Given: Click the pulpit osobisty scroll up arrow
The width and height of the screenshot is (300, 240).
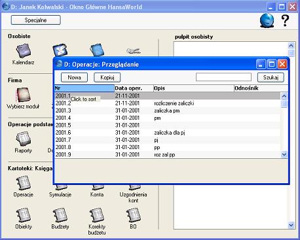Looking at the screenshot, I should [x=291, y=46].
